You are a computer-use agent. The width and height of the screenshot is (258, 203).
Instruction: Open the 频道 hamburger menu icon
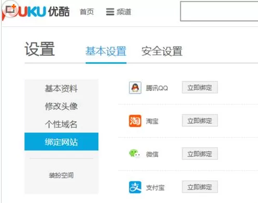click(x=110, y=12)
